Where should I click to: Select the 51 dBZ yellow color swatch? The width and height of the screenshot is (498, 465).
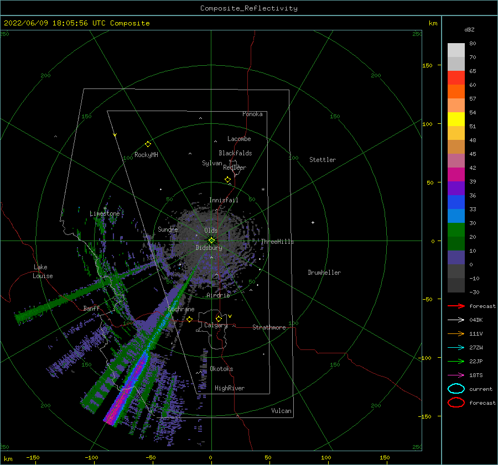pos(456,119)
